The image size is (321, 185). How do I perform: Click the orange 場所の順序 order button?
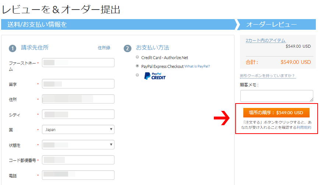276,113
